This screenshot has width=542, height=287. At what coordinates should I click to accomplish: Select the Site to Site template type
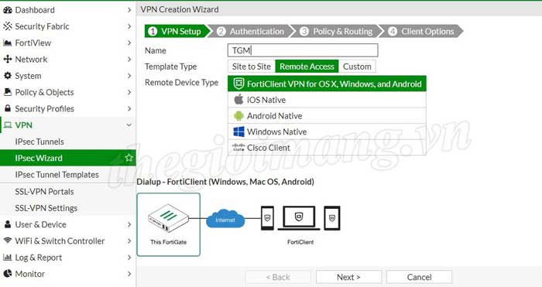pyautogui.click(x=252, y=67)
